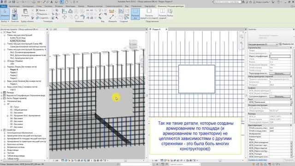
Task: Click the Выбор (Select) presentation button
Action: (170, 13)
